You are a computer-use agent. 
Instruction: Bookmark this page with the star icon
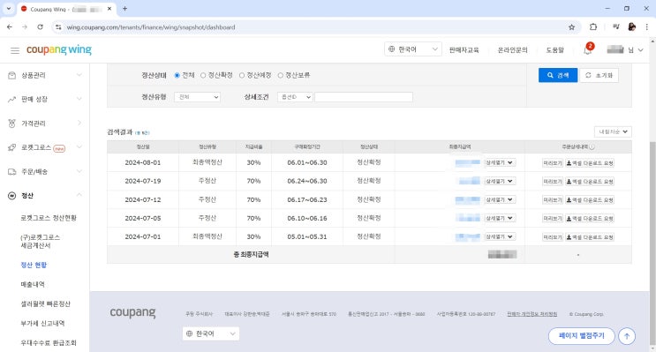click(x=571, y=27)
